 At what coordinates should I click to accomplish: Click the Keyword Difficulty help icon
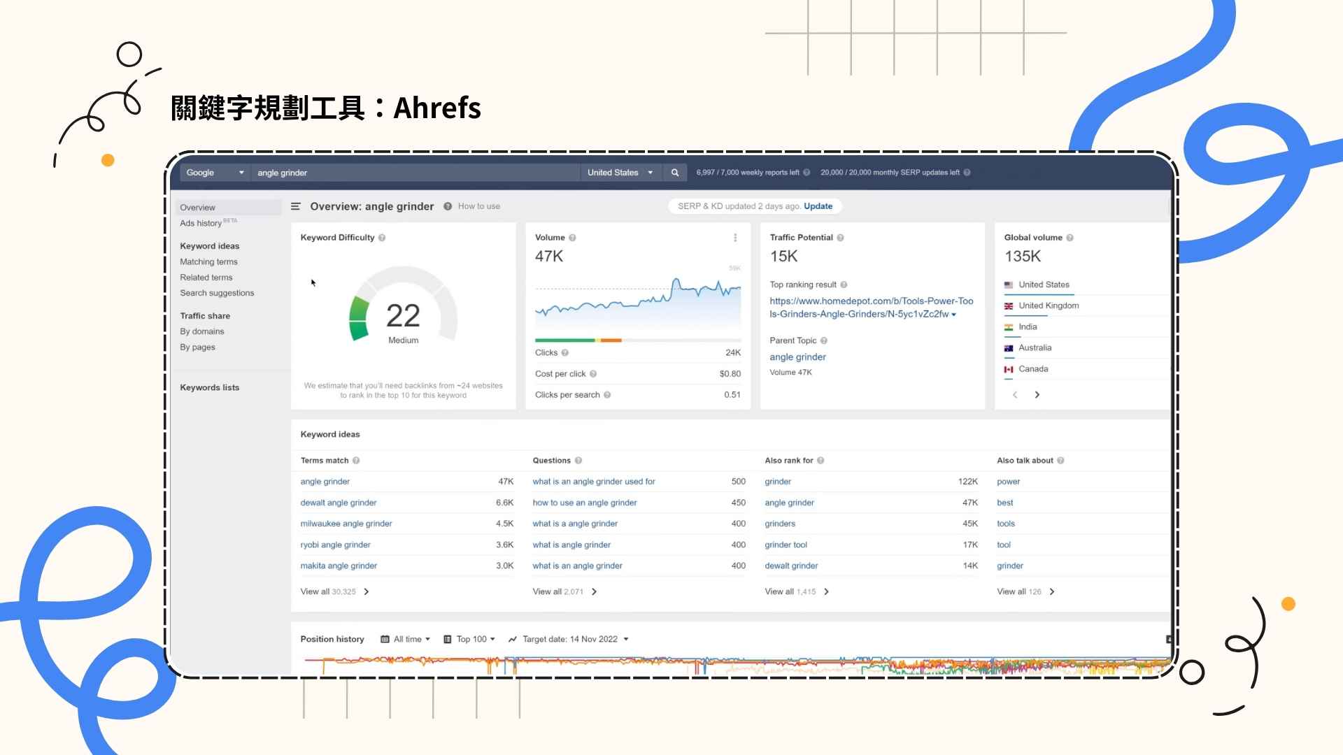click(382, 238)
